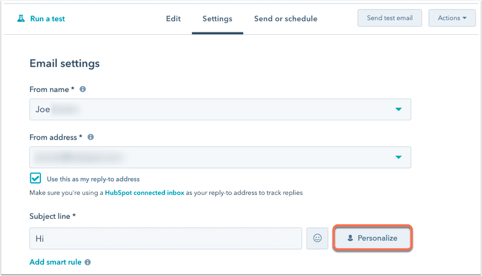482x276 pixels.
Task: Toggle 'Use this as my reply-to address' checkbox
Action: pyautogui.click(x=36, y=179)
